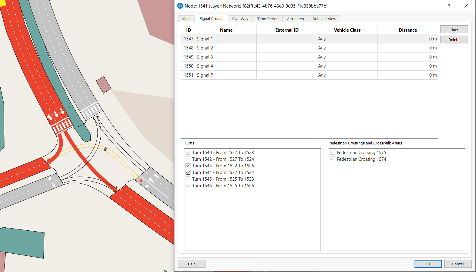Screen dimensions: 476x272
Task: Click the white crosswalk on the gray road
Action: tap(91, 111)
